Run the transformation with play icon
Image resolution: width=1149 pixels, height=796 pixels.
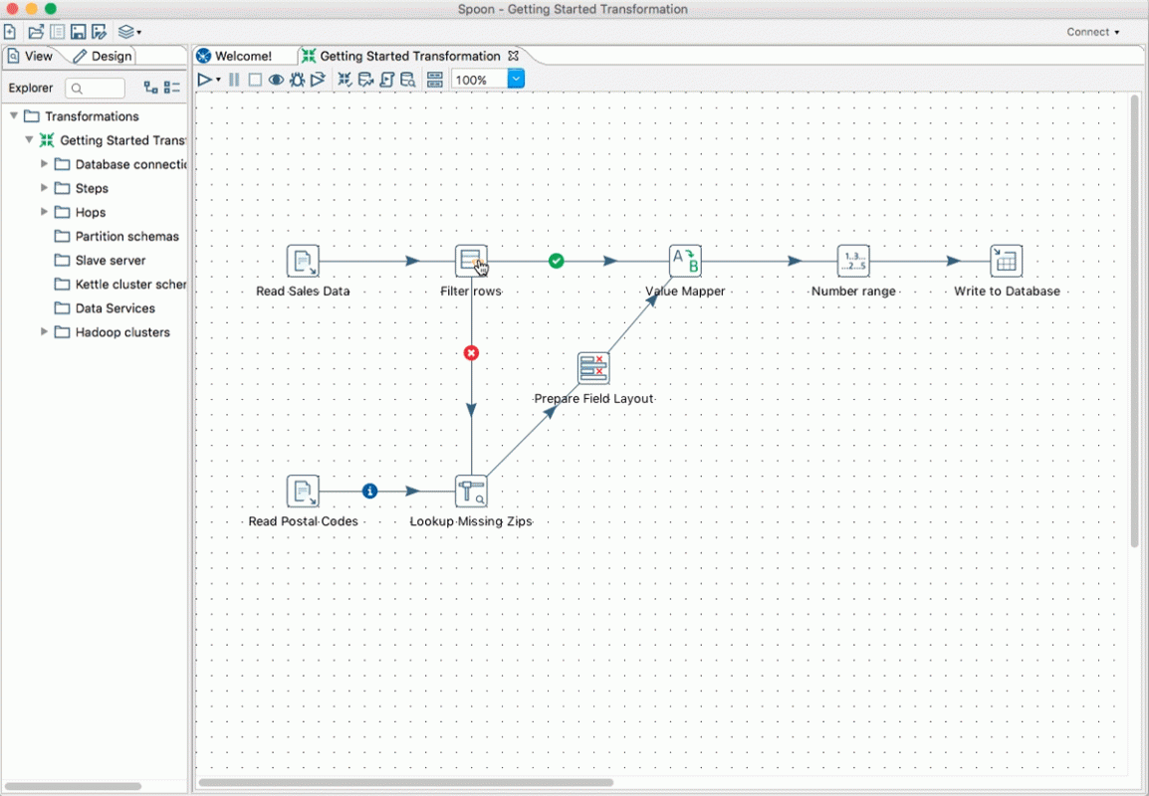pyautogui.click(x=205, y=79)
